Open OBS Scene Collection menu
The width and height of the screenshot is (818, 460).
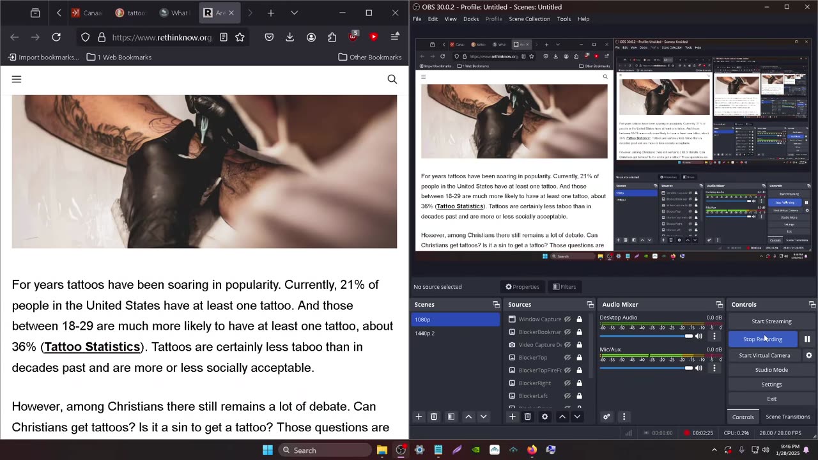coord(529,19)
